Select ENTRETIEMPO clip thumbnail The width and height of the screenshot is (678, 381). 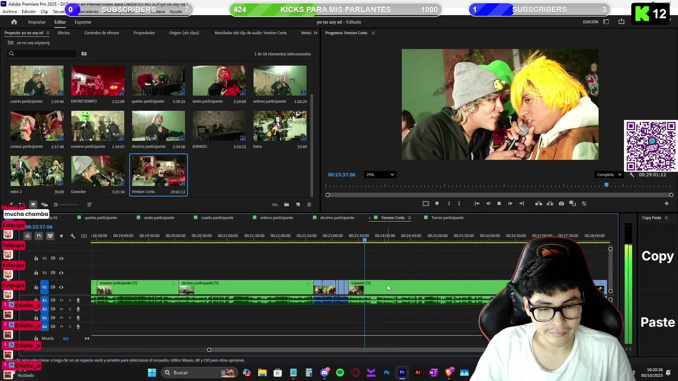98,81
